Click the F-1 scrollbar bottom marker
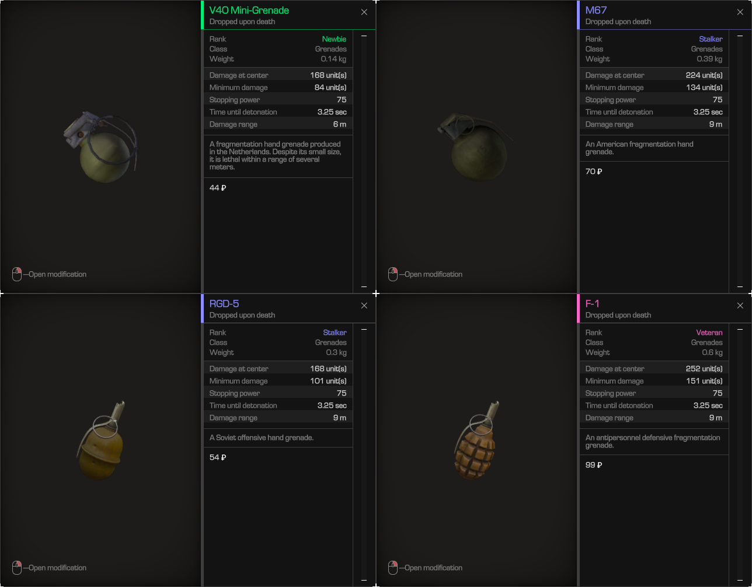 (x=740, y=580)
